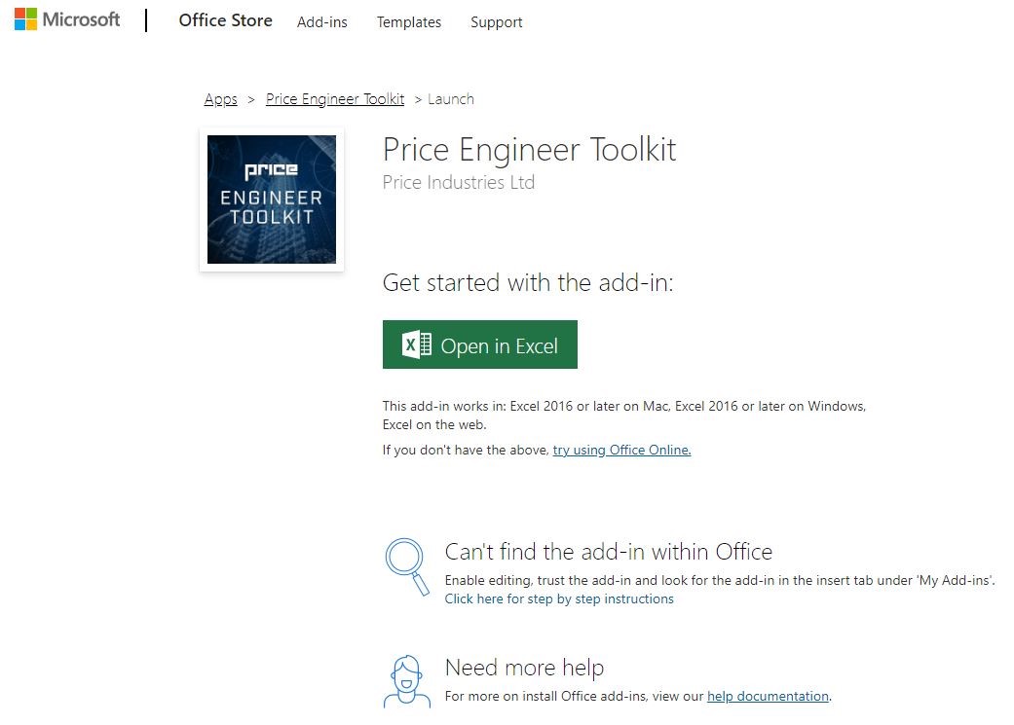Navigate to Apps in the breadcrumb
The height and width of the screenshot is (725, 1014).
[221, 99]
